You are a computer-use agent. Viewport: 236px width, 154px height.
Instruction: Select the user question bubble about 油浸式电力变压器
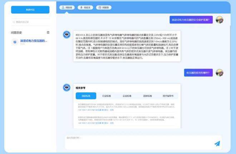[191, 20]
